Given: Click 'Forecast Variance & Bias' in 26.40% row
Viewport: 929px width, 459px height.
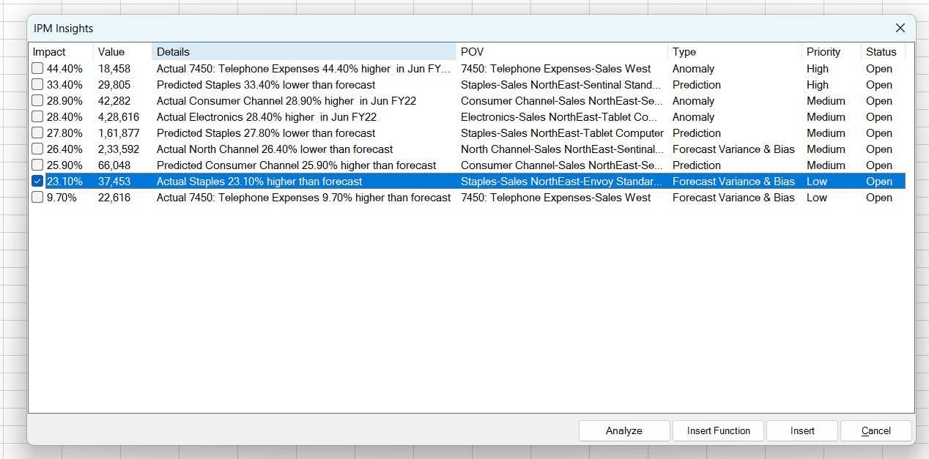Looking at the screenshot, I should (x=733, y=149).
